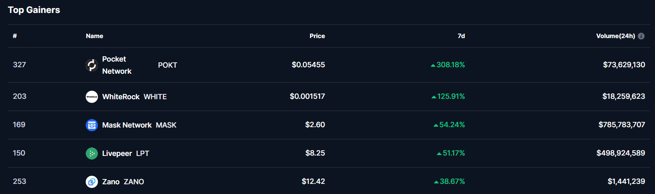This screenshot has height=194, width=655.
Task: Open the Livepeer LPT coin link
Action: 117,153
